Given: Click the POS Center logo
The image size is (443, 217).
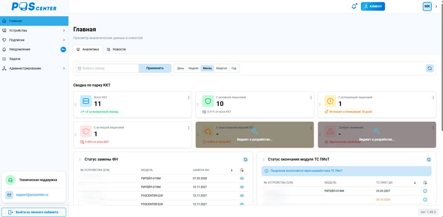Looking at the screenshot, I should 34,7.
